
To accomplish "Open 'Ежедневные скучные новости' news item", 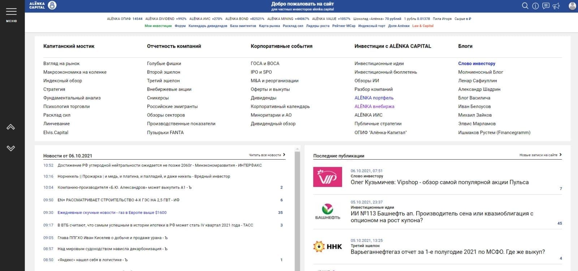I will (x=112, y=213).
